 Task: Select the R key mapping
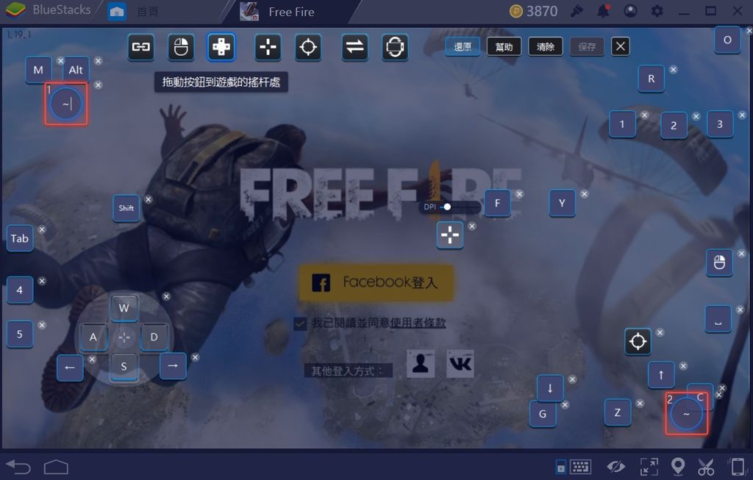tap(652, 79)
